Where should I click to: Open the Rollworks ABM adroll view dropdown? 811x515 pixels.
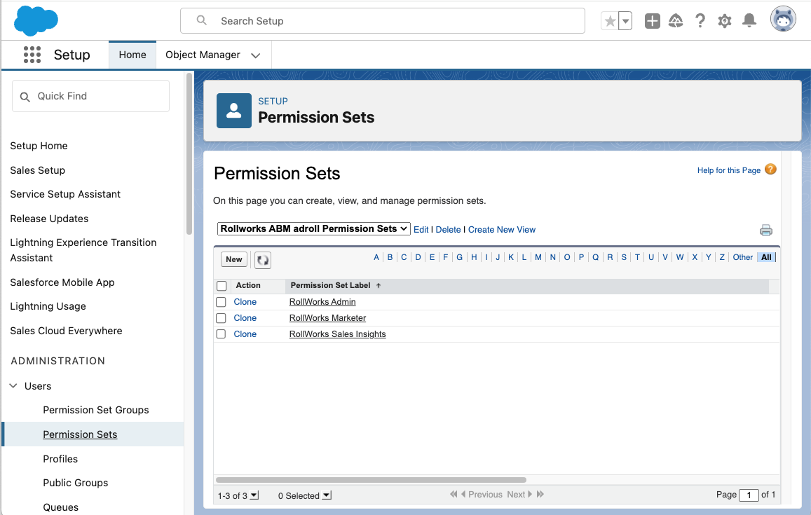click(x=314, y=229)
